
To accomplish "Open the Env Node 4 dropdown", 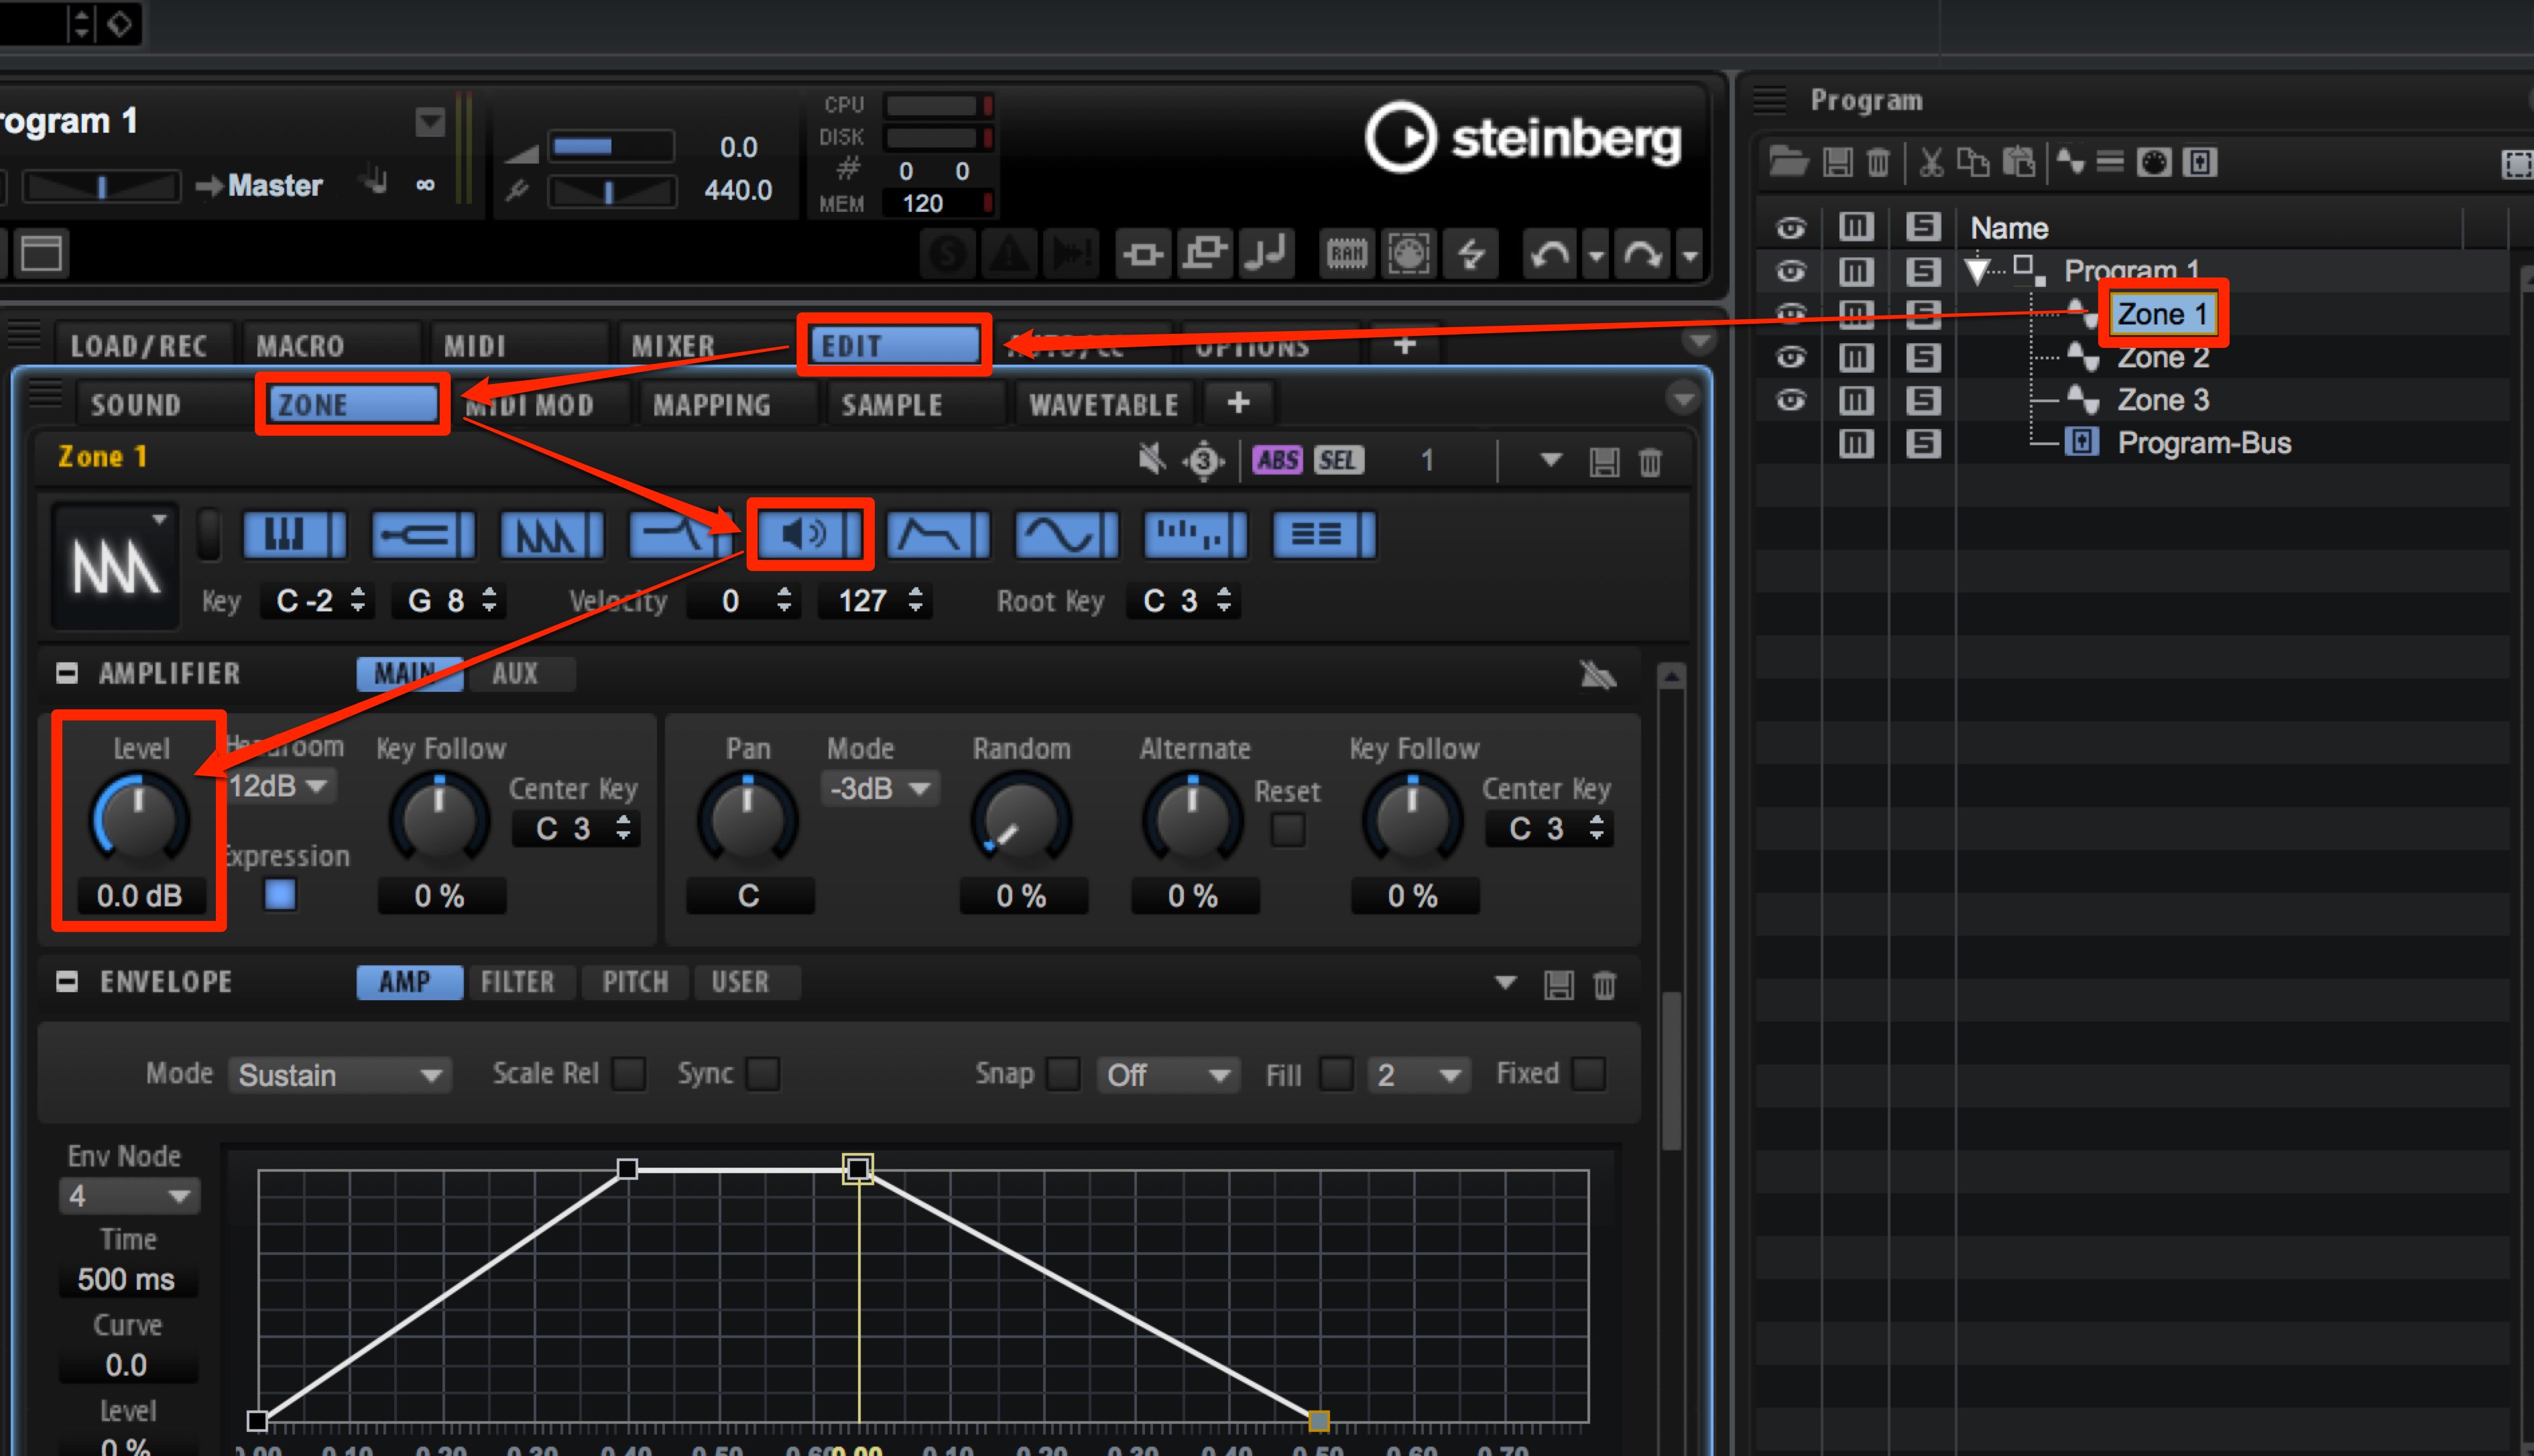I will pyautogui.click(x=129, y=1196).
